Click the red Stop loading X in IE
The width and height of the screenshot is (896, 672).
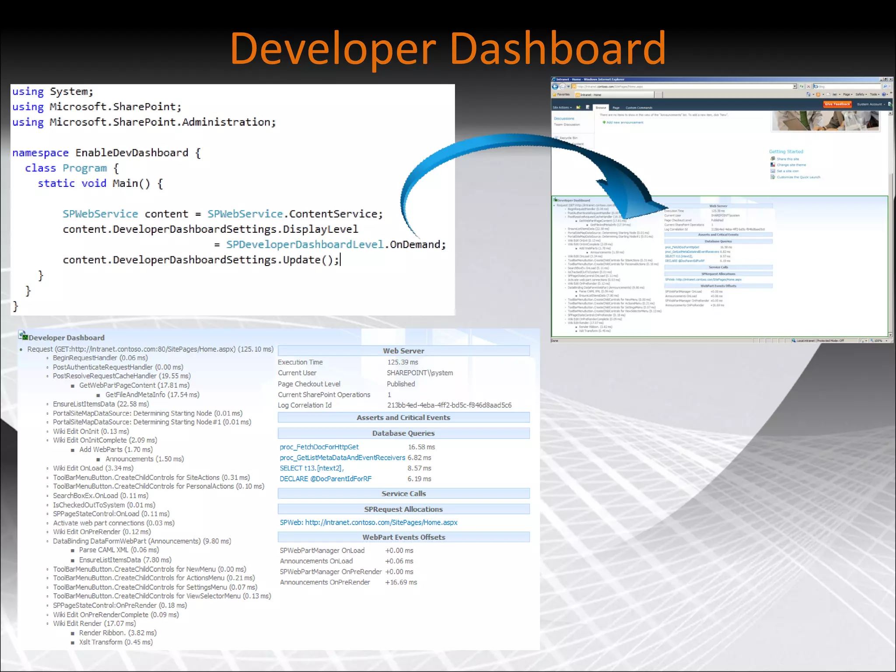(808, 86)
